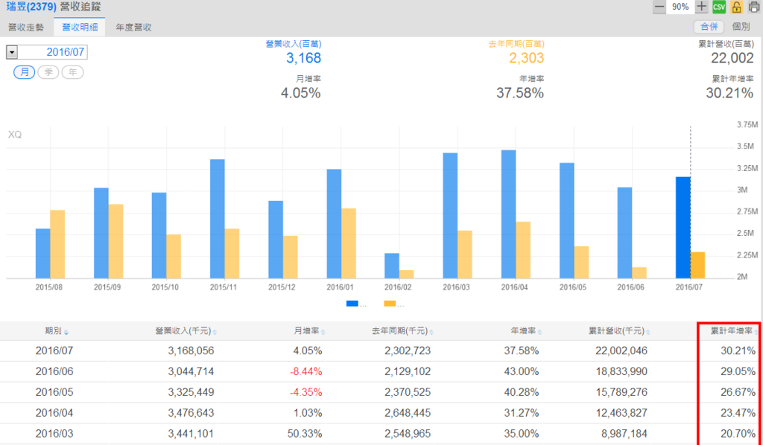Screen dimensions: 763x445
Task: Click the 43.00% yearly growth cell
Action: point(522,371)
